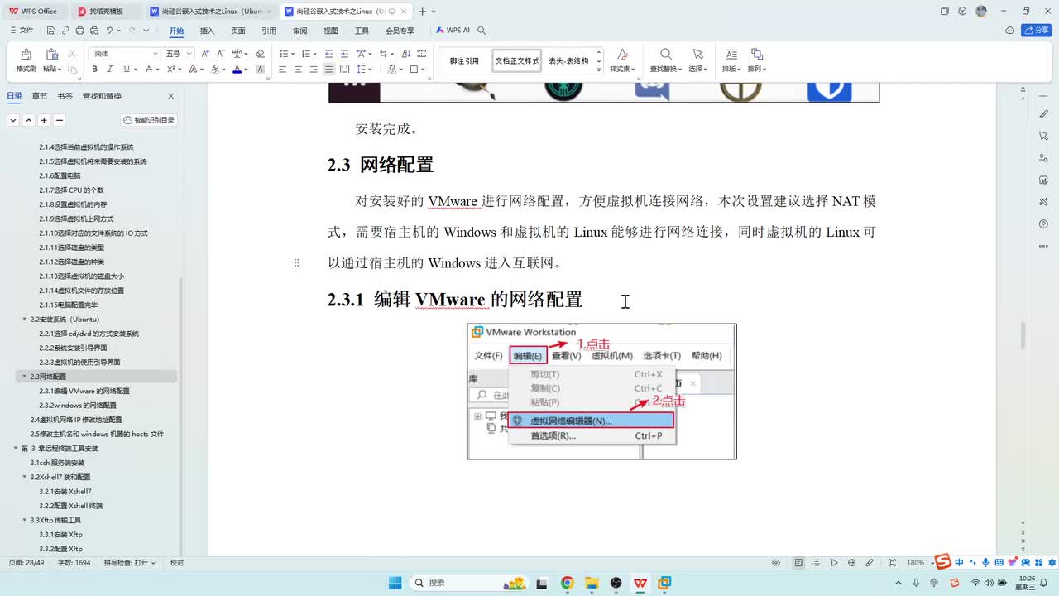The height and width of the screenshot is (596, 1059).
Task: Click the Increase indent icon
Action: [344, 54]
